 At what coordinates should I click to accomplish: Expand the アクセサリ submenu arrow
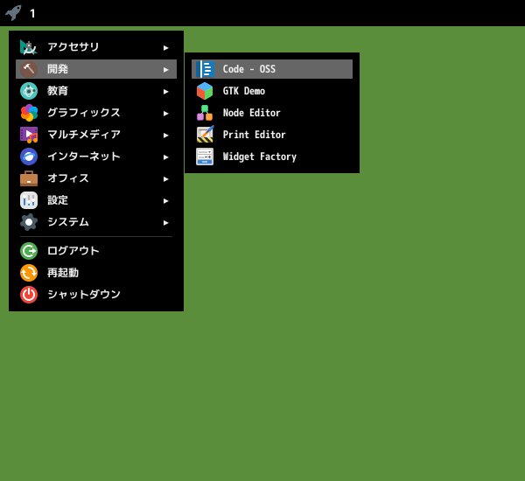click(165, 48)
